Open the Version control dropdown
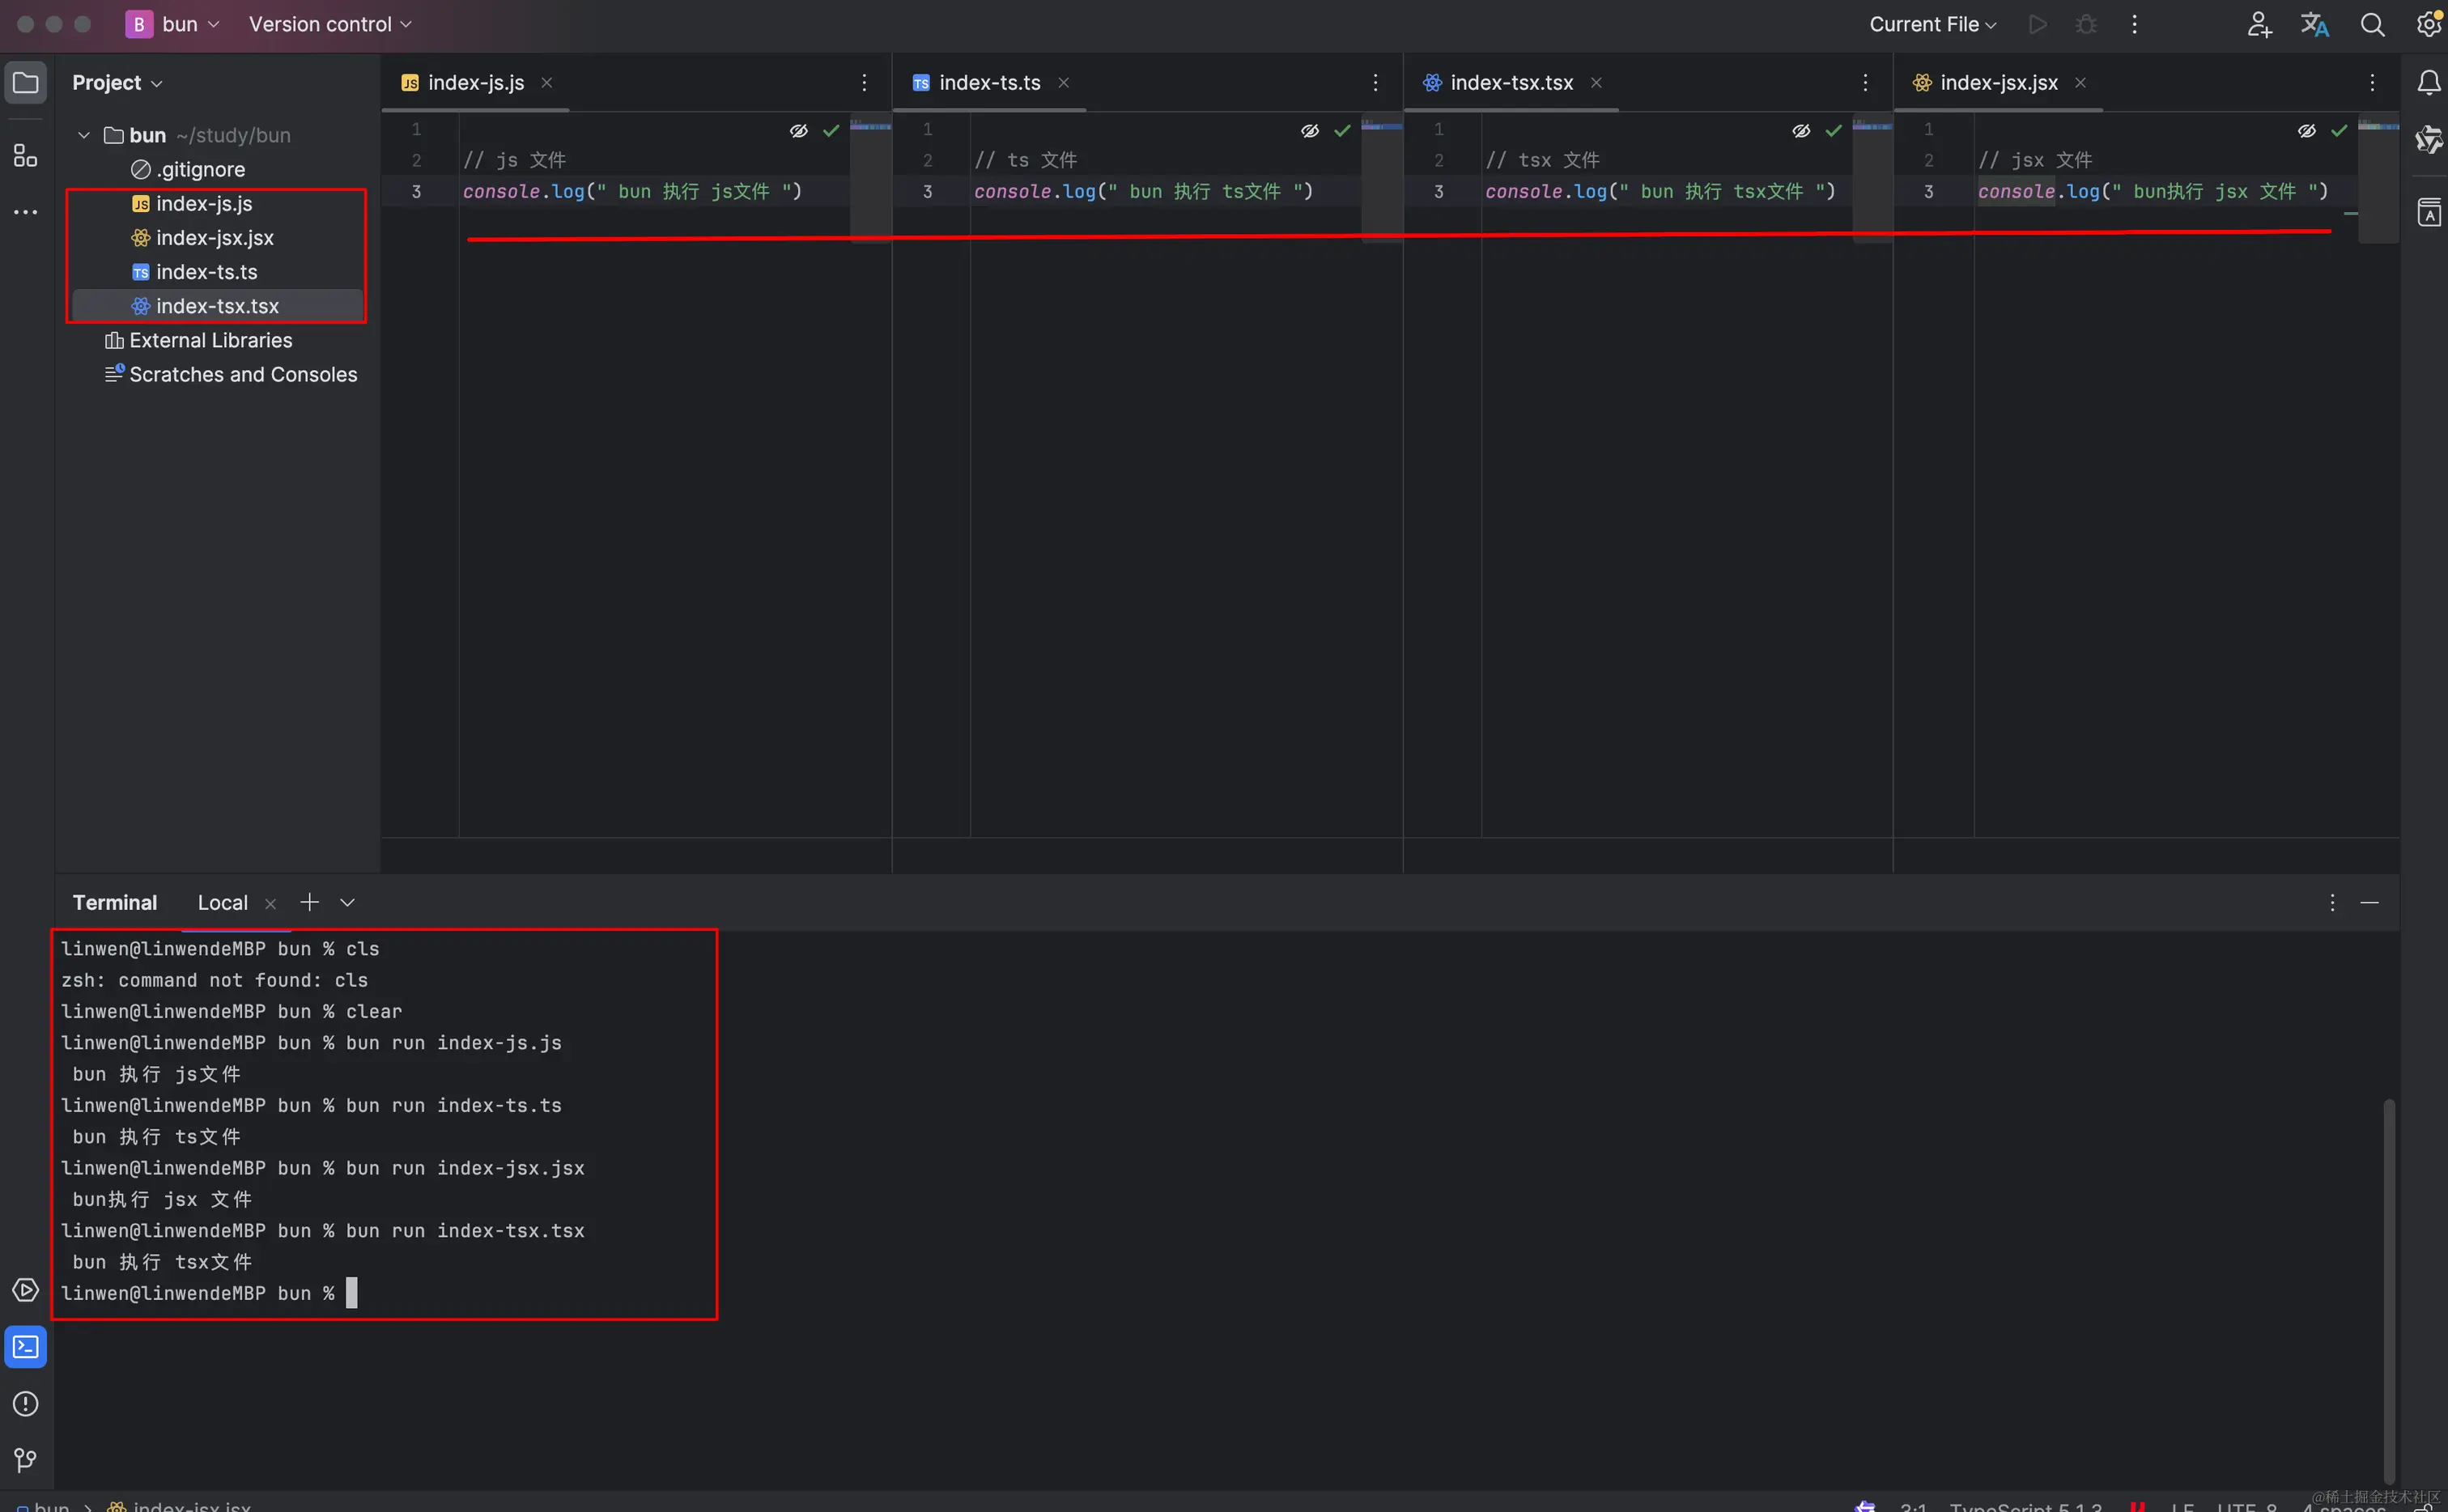This screenshot has height=1512, width=2448. click(x=330, y=24)
